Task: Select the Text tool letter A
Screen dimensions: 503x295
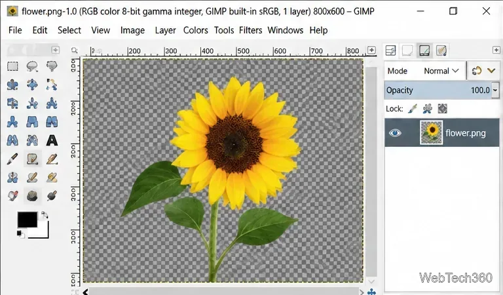Action: click(x=52, y=140)
